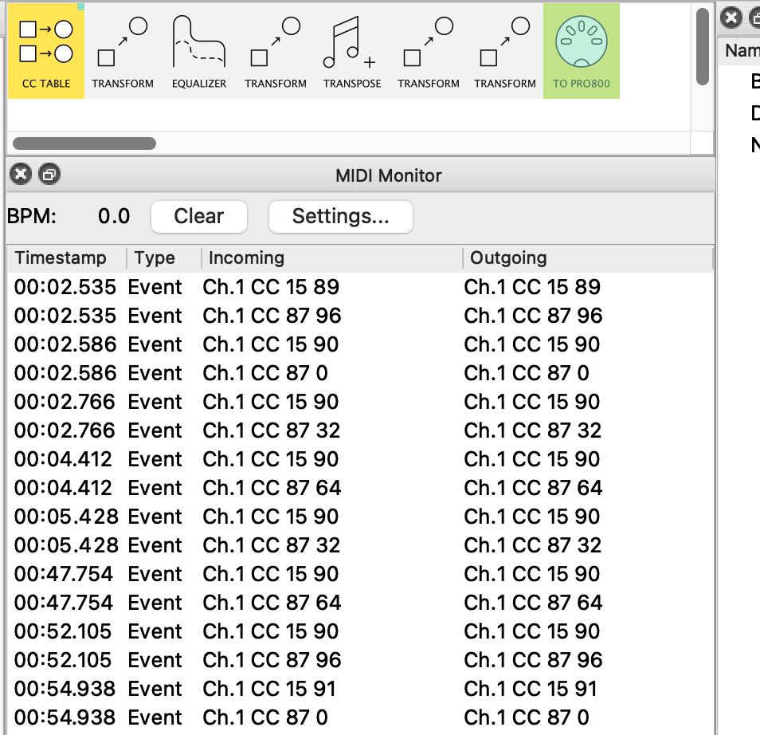This screenshot has height=735, width=760.
Task: Close the MIDI Monitor panel
Action: [x=22, y=175]
